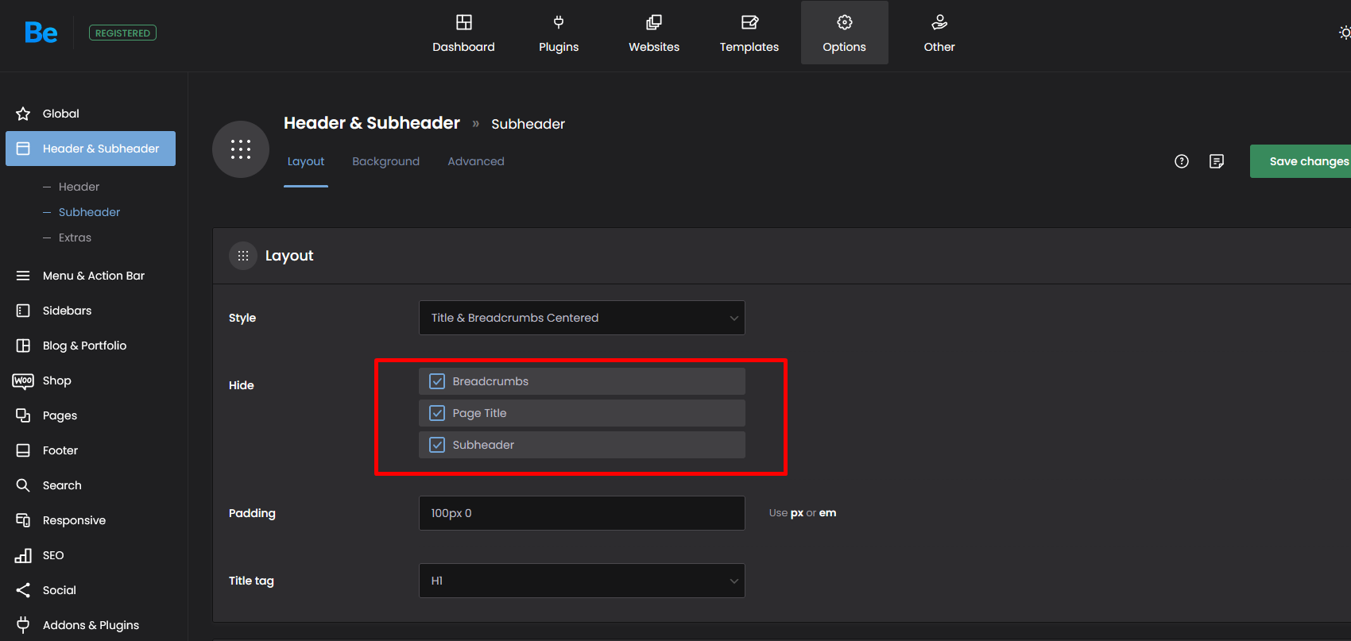The height and width of the screenshot is (641, 1351).
Task: Click the Sidebars panel icon
Action: coord(23,311)
